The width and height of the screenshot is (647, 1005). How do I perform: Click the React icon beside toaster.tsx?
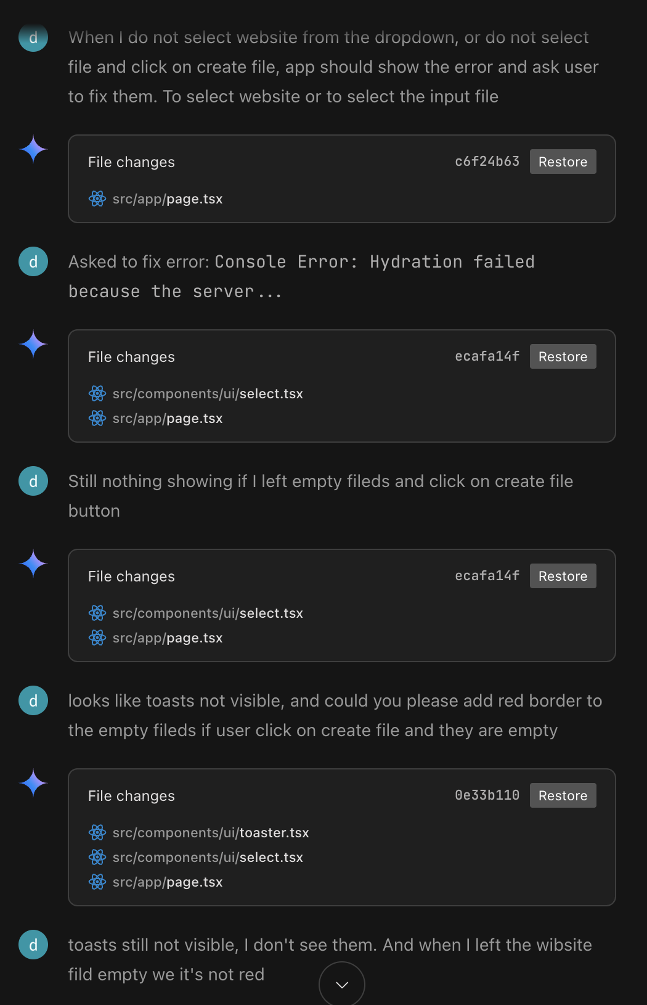[97, 832]
